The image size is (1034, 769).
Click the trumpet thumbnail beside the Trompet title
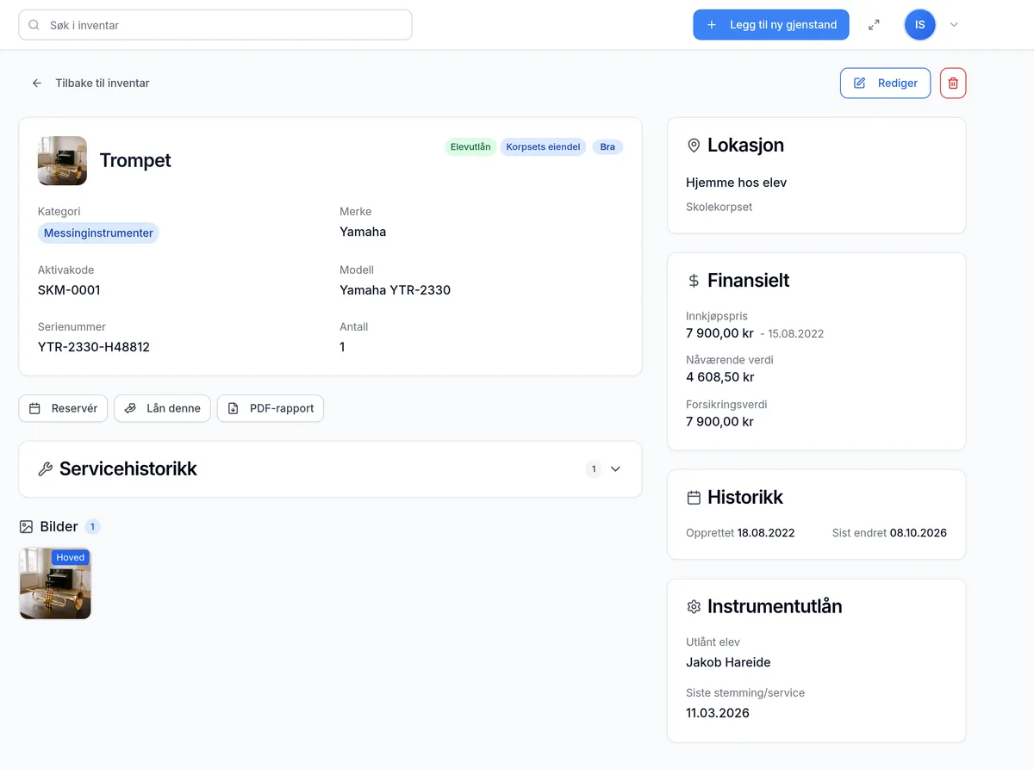point(62,160)
